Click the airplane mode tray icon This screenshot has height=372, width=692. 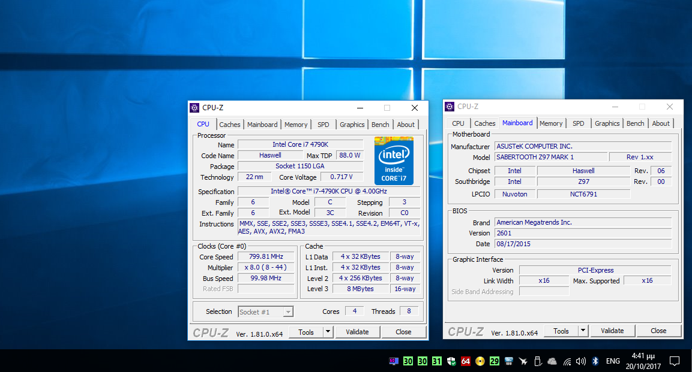coord(523,361)
